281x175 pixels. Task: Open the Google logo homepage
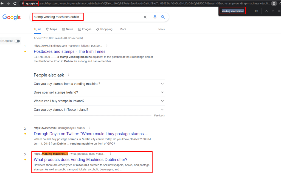point(12,17)
